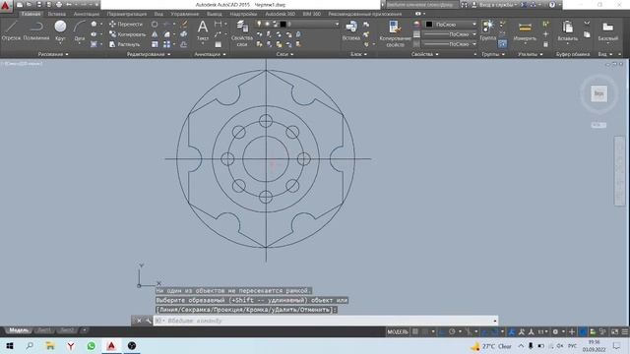Click the Mirror tool icon
The height and width of the screenshot is (354, 630).
pyautogui.click(x=155, y=34)
